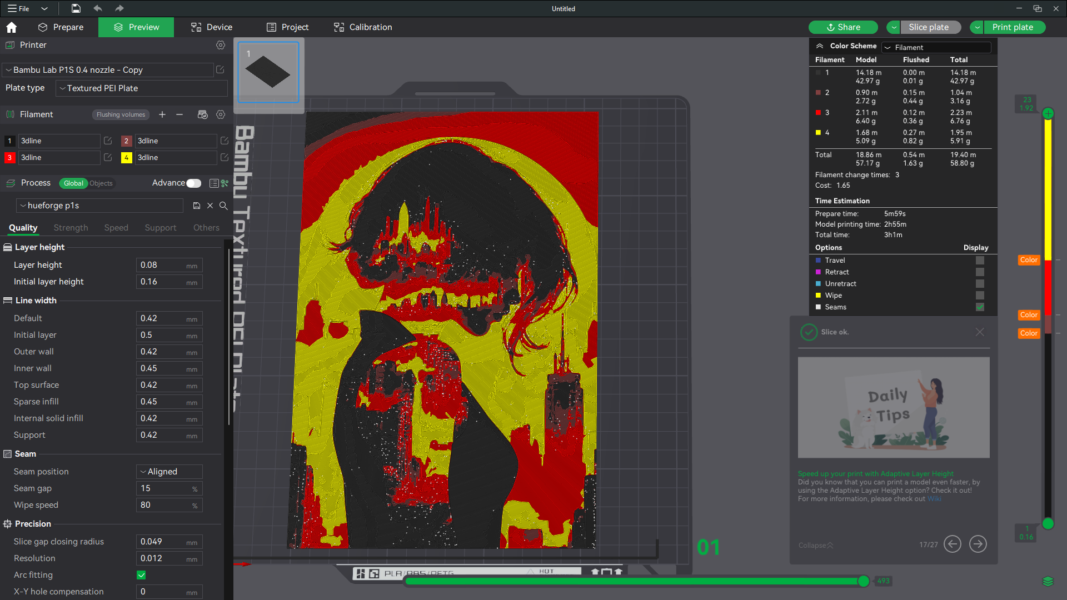The width and height of the screenshot is (1067, 600).
Task: Switch to the Strength settings tab
Action: (x=71, y=228)
